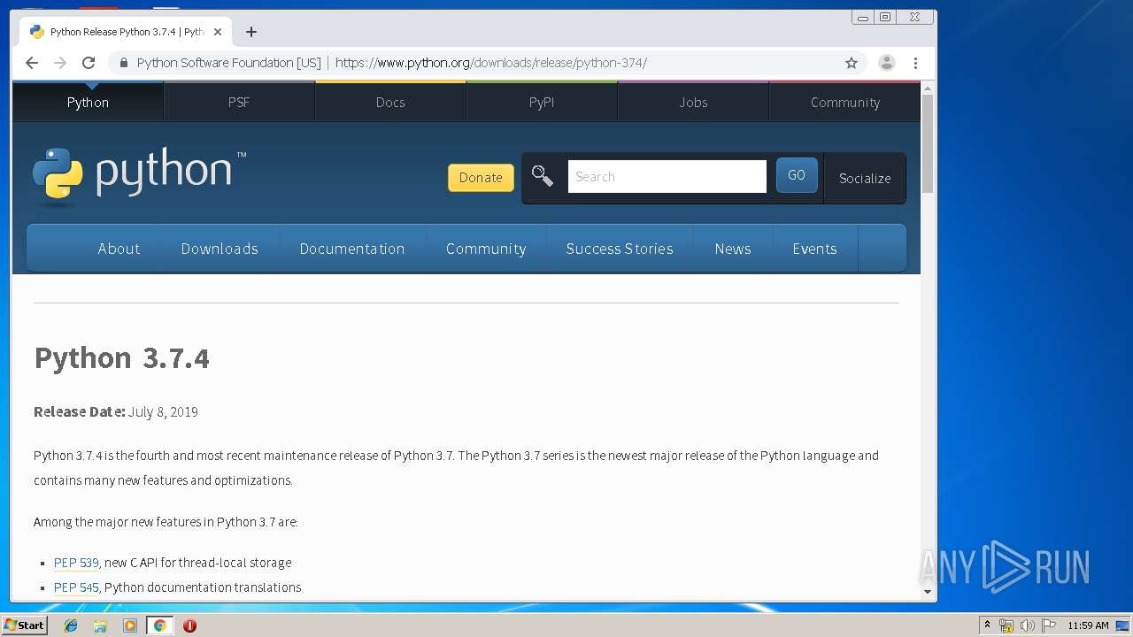
Task: Select the Python Release Python 3.7.4 browser tab
Action: (126, 32)
